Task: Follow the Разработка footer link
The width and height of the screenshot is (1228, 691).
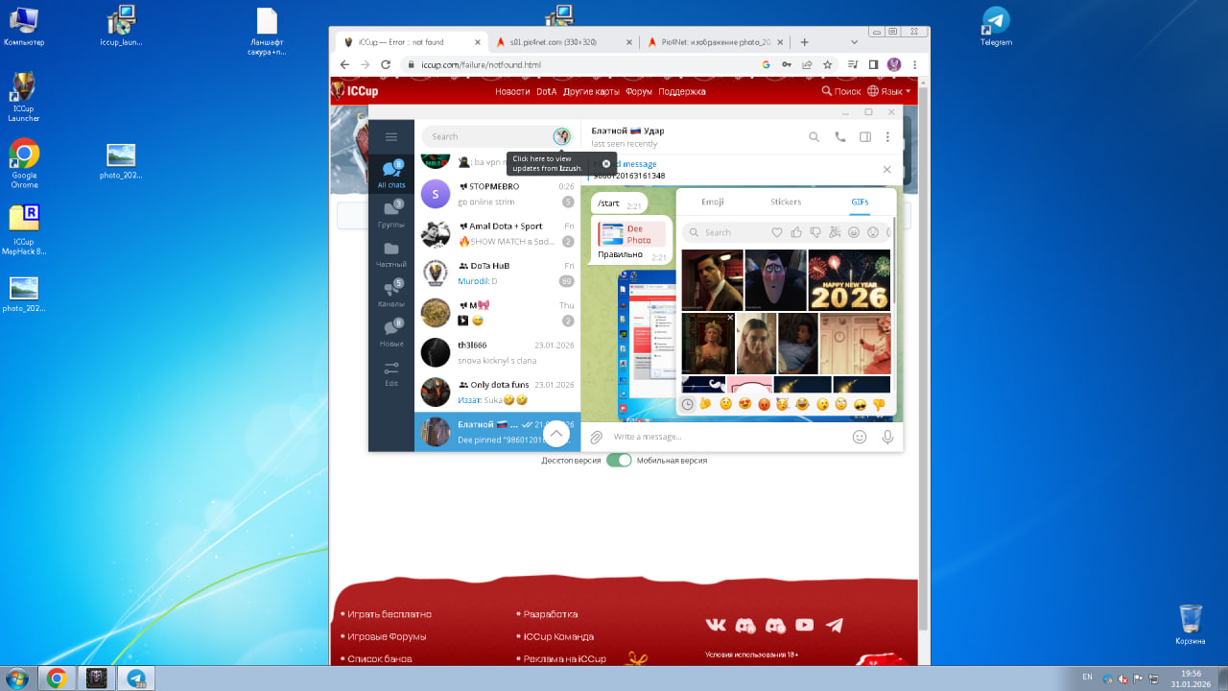Action: coord(551,614)
